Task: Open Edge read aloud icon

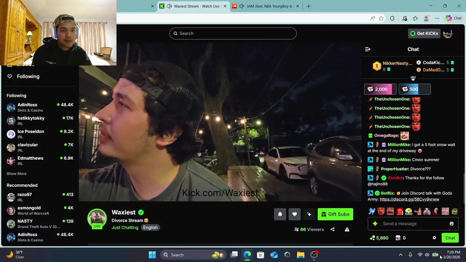Action: (x=373, y=18)
